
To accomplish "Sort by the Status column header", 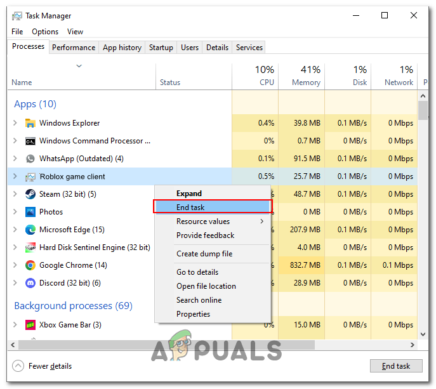I will click(194, 77).
